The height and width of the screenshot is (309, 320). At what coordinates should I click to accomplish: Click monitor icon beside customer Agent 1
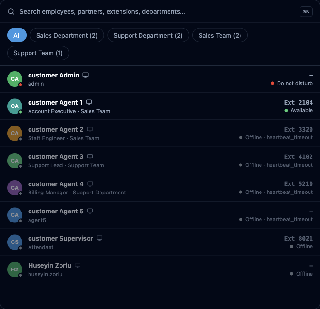[89, 102]
